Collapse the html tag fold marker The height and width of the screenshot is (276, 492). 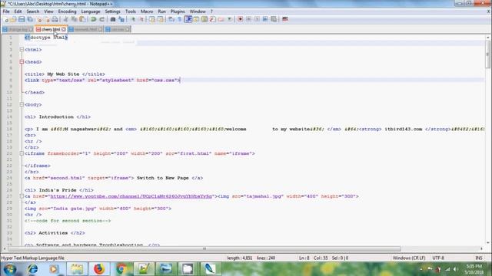coord(22,49)
